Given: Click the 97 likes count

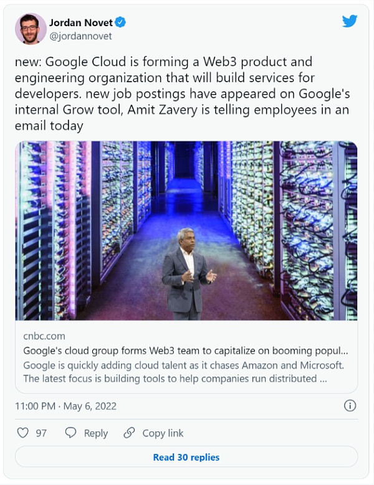Looking at the screenshot, I should pyautogui.click(x=41, y=433).
